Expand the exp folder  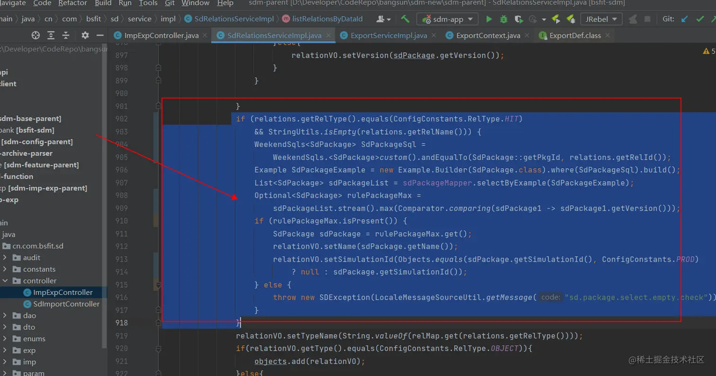(5, 350)
